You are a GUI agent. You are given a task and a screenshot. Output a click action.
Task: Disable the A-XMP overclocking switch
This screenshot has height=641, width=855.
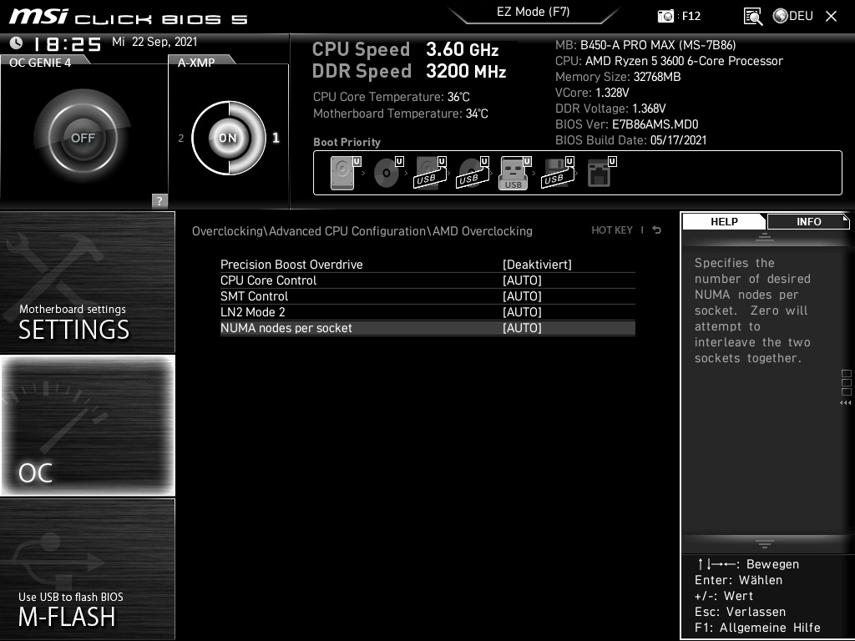coord(227,138)
